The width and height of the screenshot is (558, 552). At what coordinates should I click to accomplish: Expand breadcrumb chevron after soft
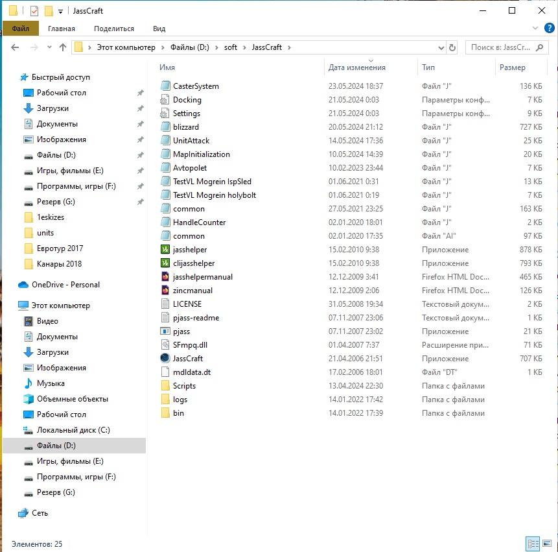coord(244,47)
